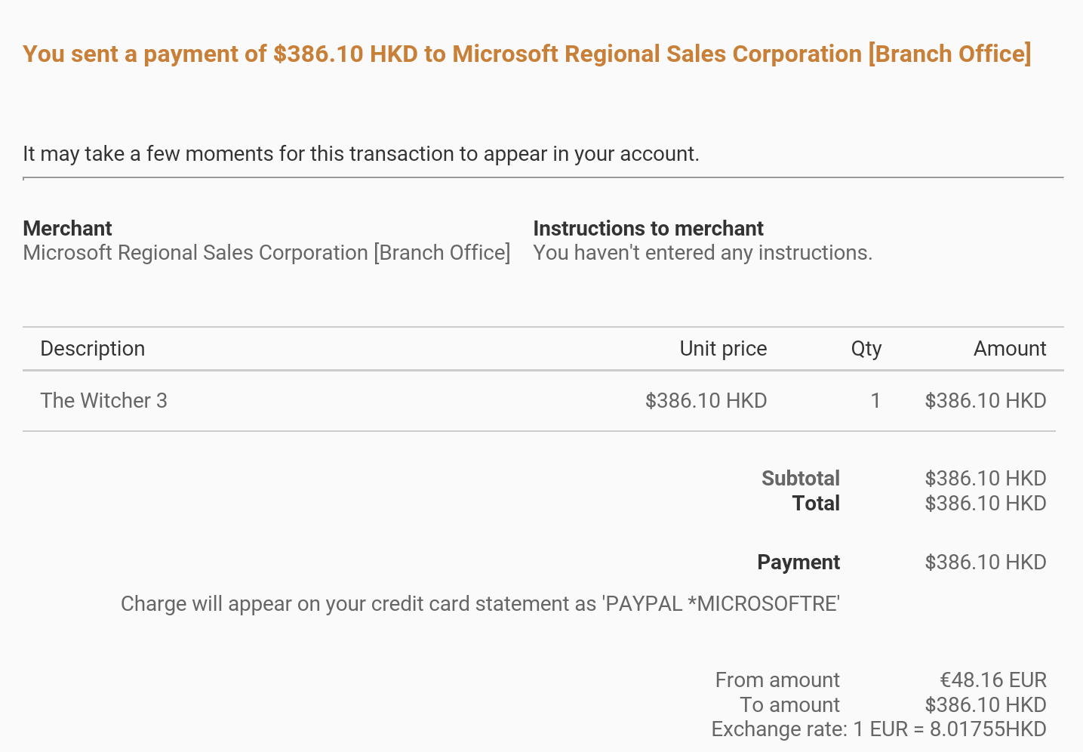
Task: Click the Description column header
Action: pyautogui.click(x=92, y=349)
